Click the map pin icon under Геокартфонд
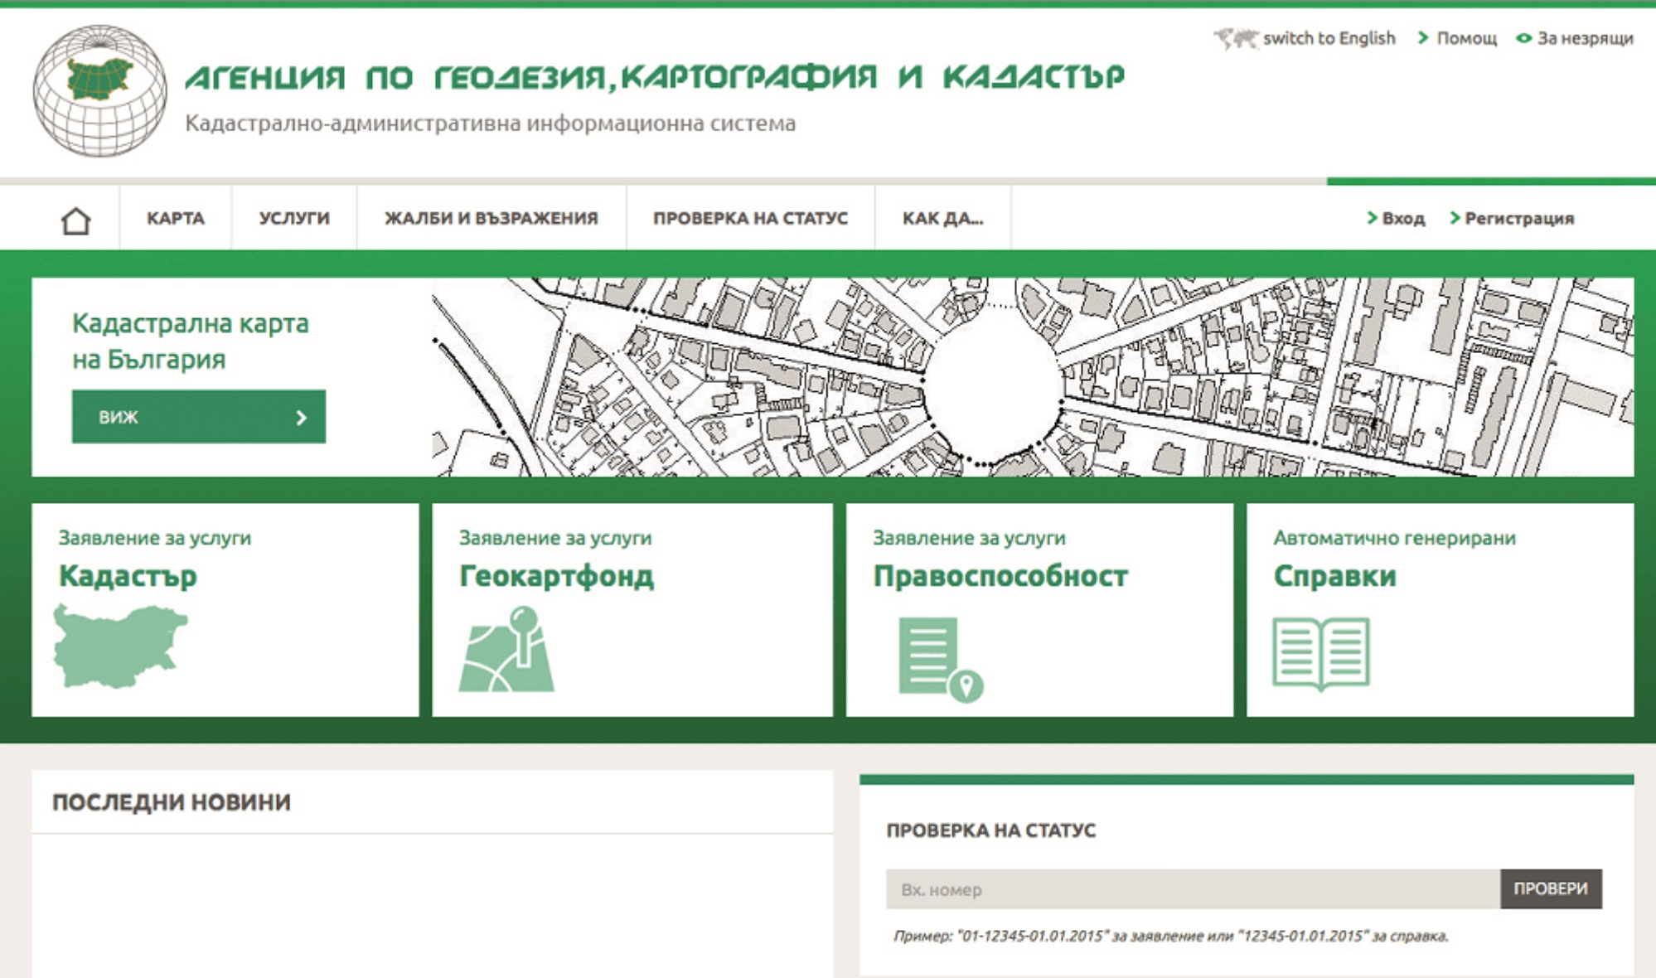Viewport: 1656px width, 978px height. coord(506,650)
